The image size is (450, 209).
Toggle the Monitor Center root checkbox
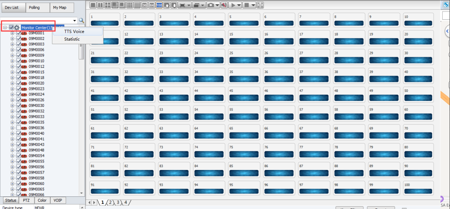[11, 28]
